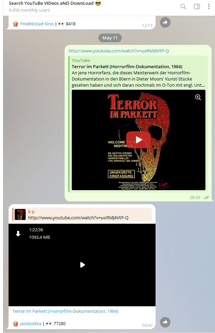This screenshot has height=333, width=215.
Task: Forward the Fredrikstad Kino message
Action: (165, 22)
